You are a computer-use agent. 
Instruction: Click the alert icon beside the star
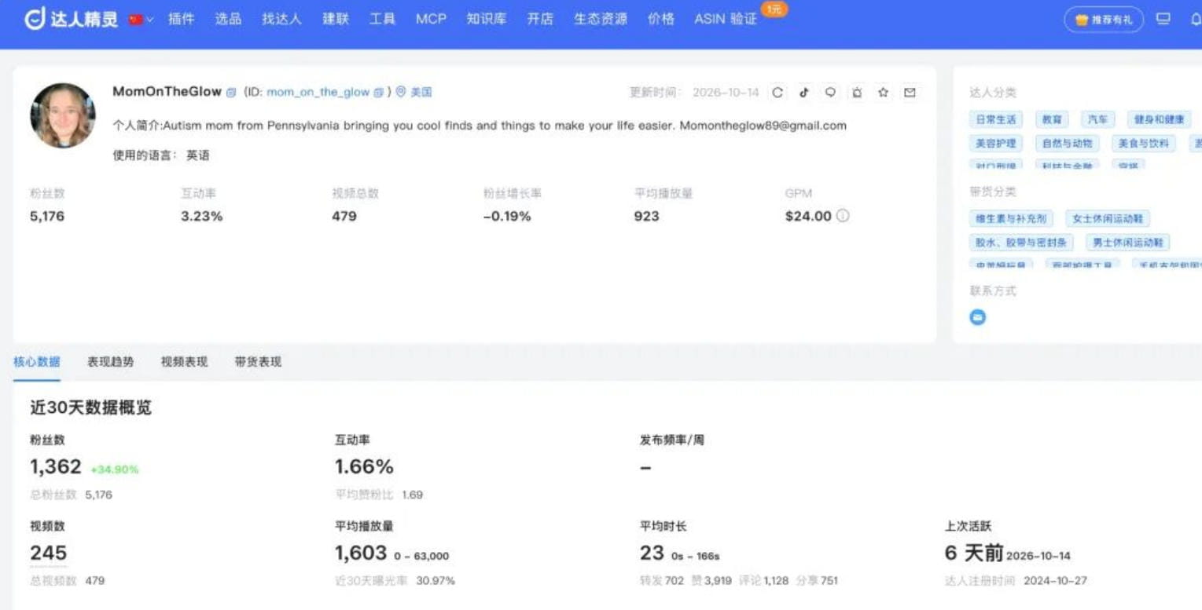tap(857, 93)
